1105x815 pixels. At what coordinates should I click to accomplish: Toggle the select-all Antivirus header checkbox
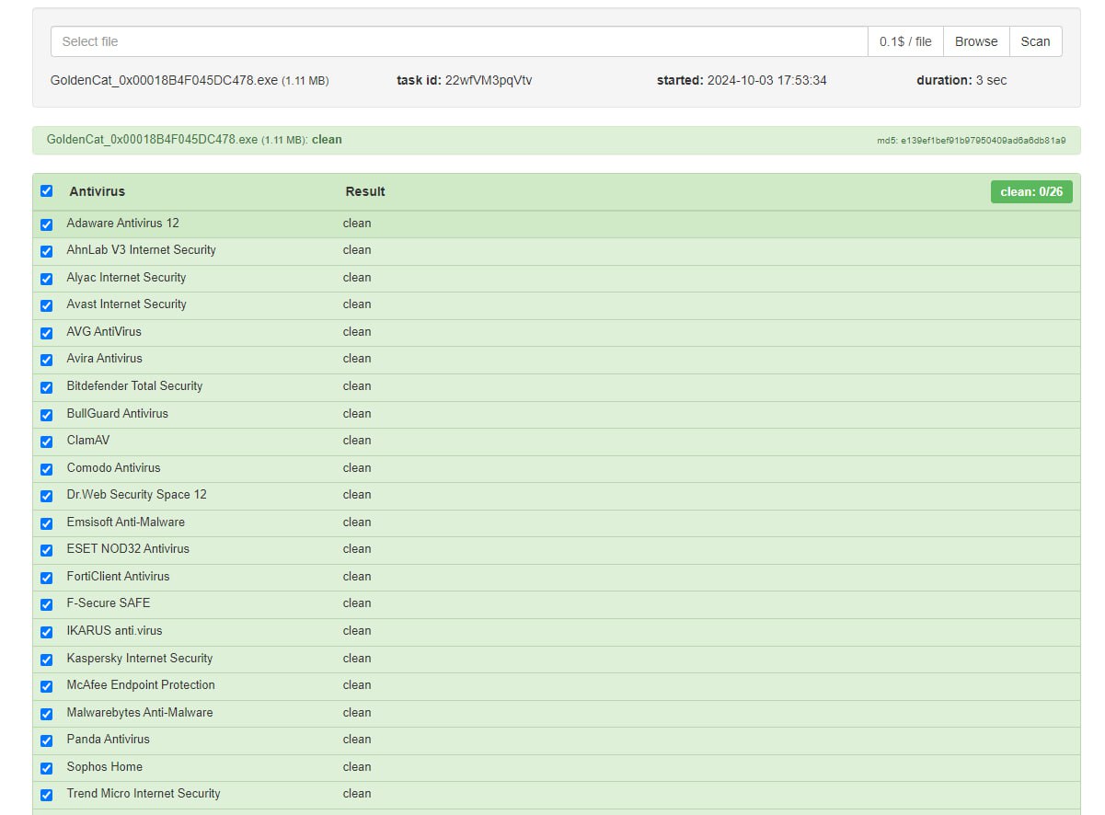click(47, 191)
